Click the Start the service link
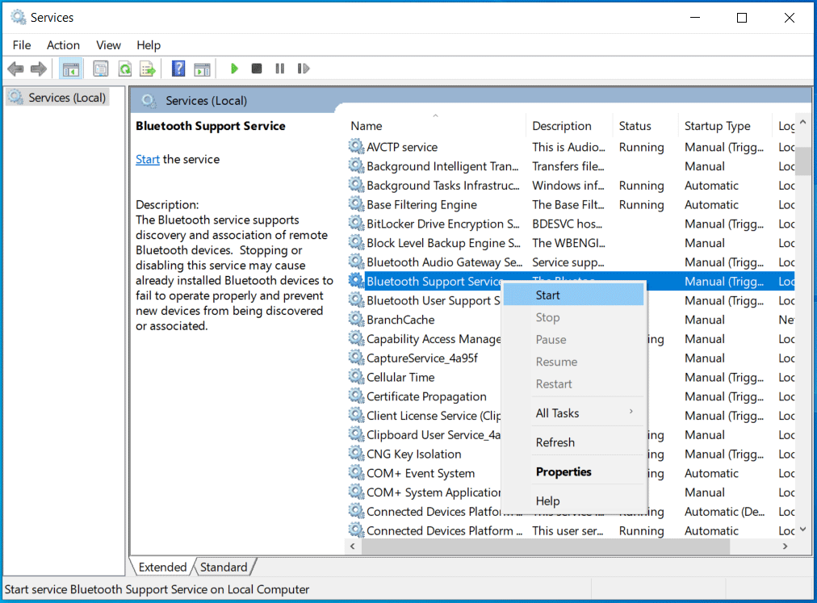This screenshot has height=603, width=817. pyautogui.click(x=148, y=159)
